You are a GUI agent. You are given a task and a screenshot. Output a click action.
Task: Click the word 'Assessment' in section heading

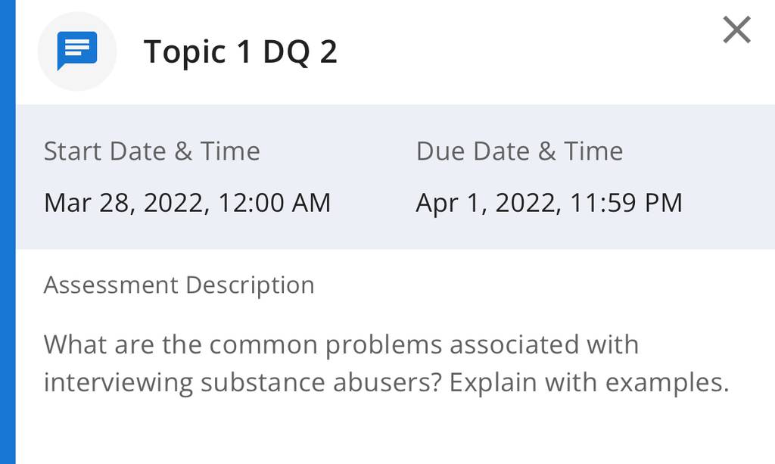coord(110,285)
